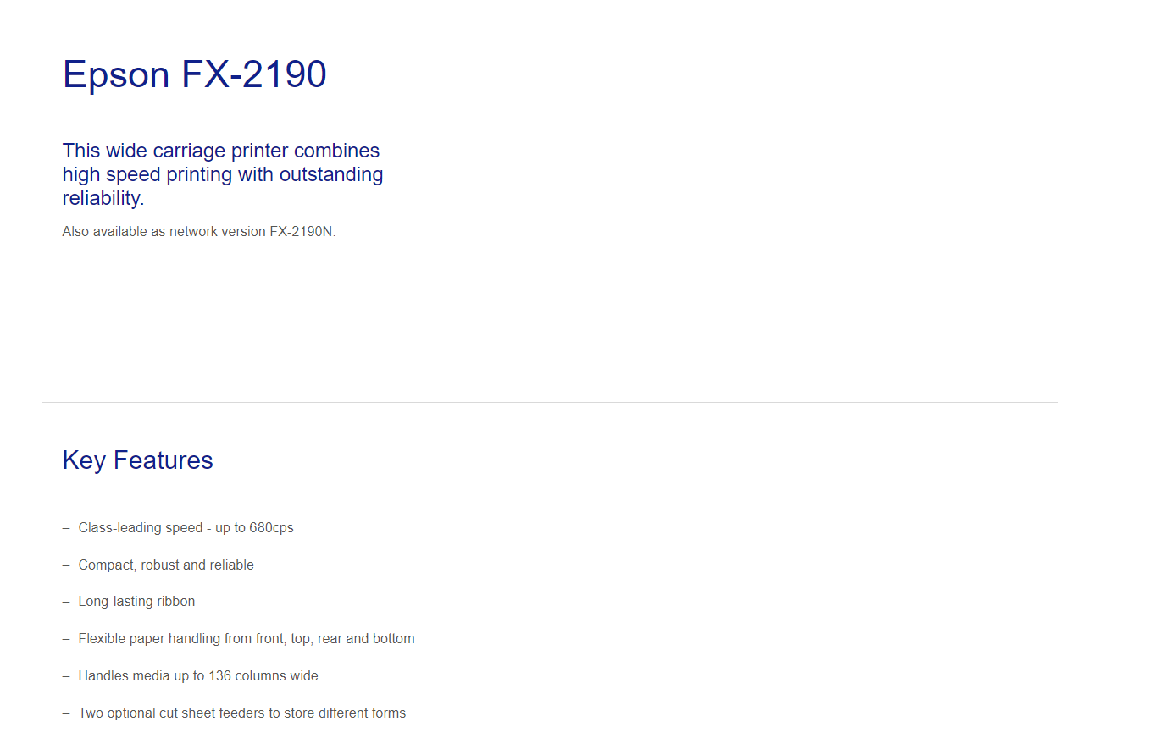Click the Epson FX-2190 page title

(195, 74)
